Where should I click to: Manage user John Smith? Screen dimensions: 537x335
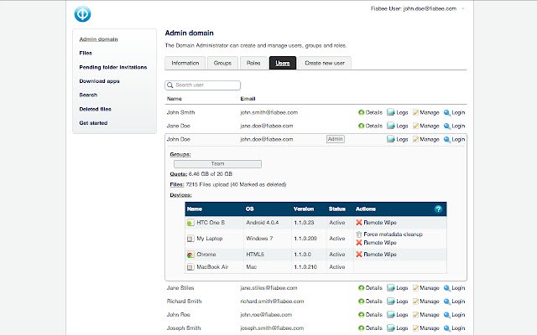click(425, 112)
